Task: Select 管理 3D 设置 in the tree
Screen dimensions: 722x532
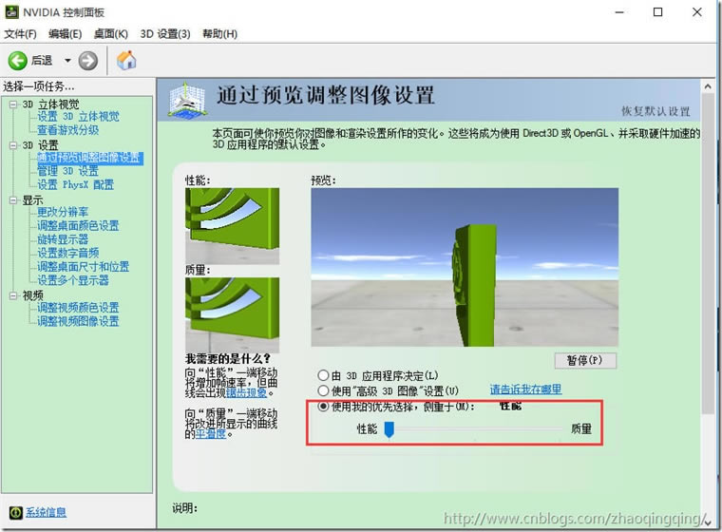Action: click(x=67, y=171)
